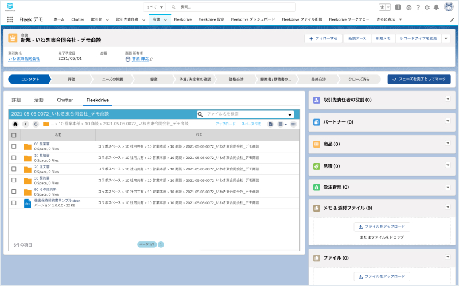Select the 価格交渉 stage in path
459x286 pixels.
(x=236, y=79)
